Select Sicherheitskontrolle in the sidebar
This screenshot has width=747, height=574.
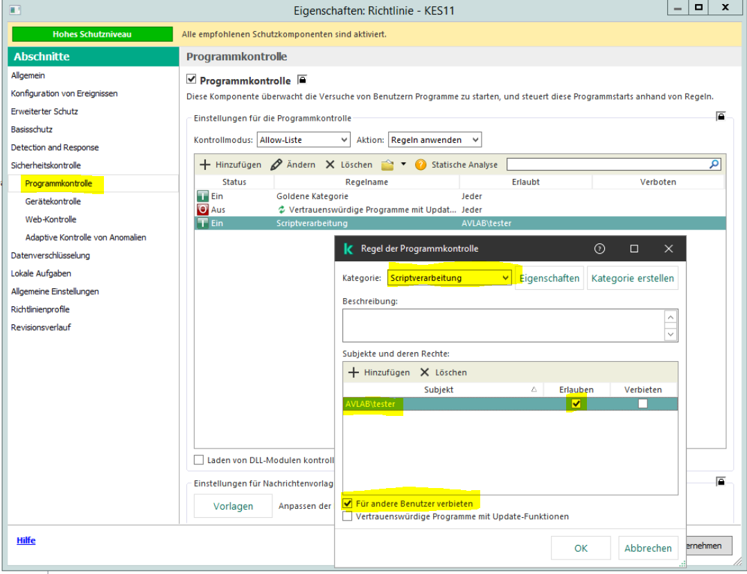[46, 166]
